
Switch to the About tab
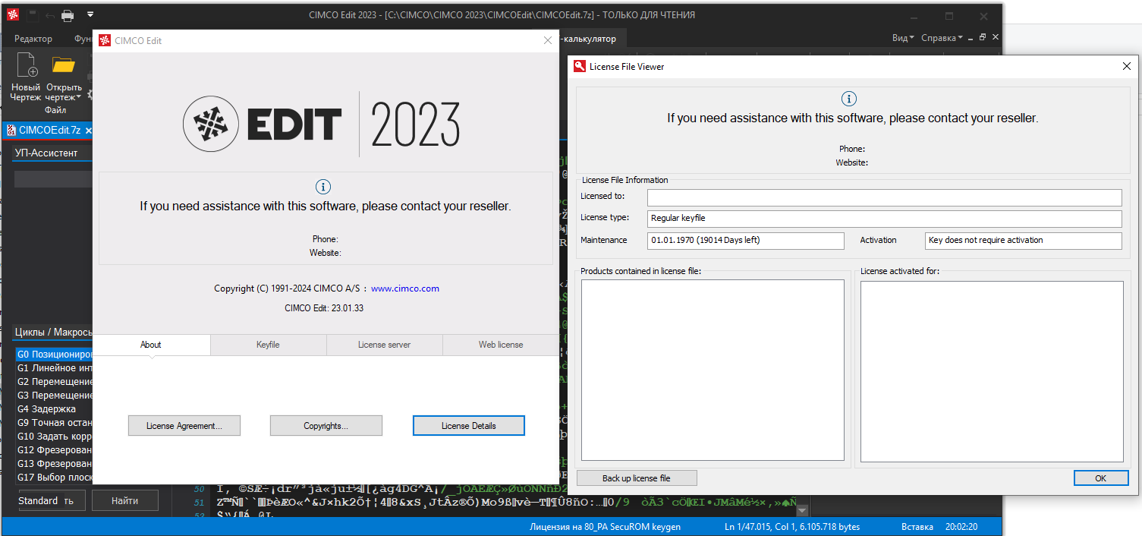[151, 345]
